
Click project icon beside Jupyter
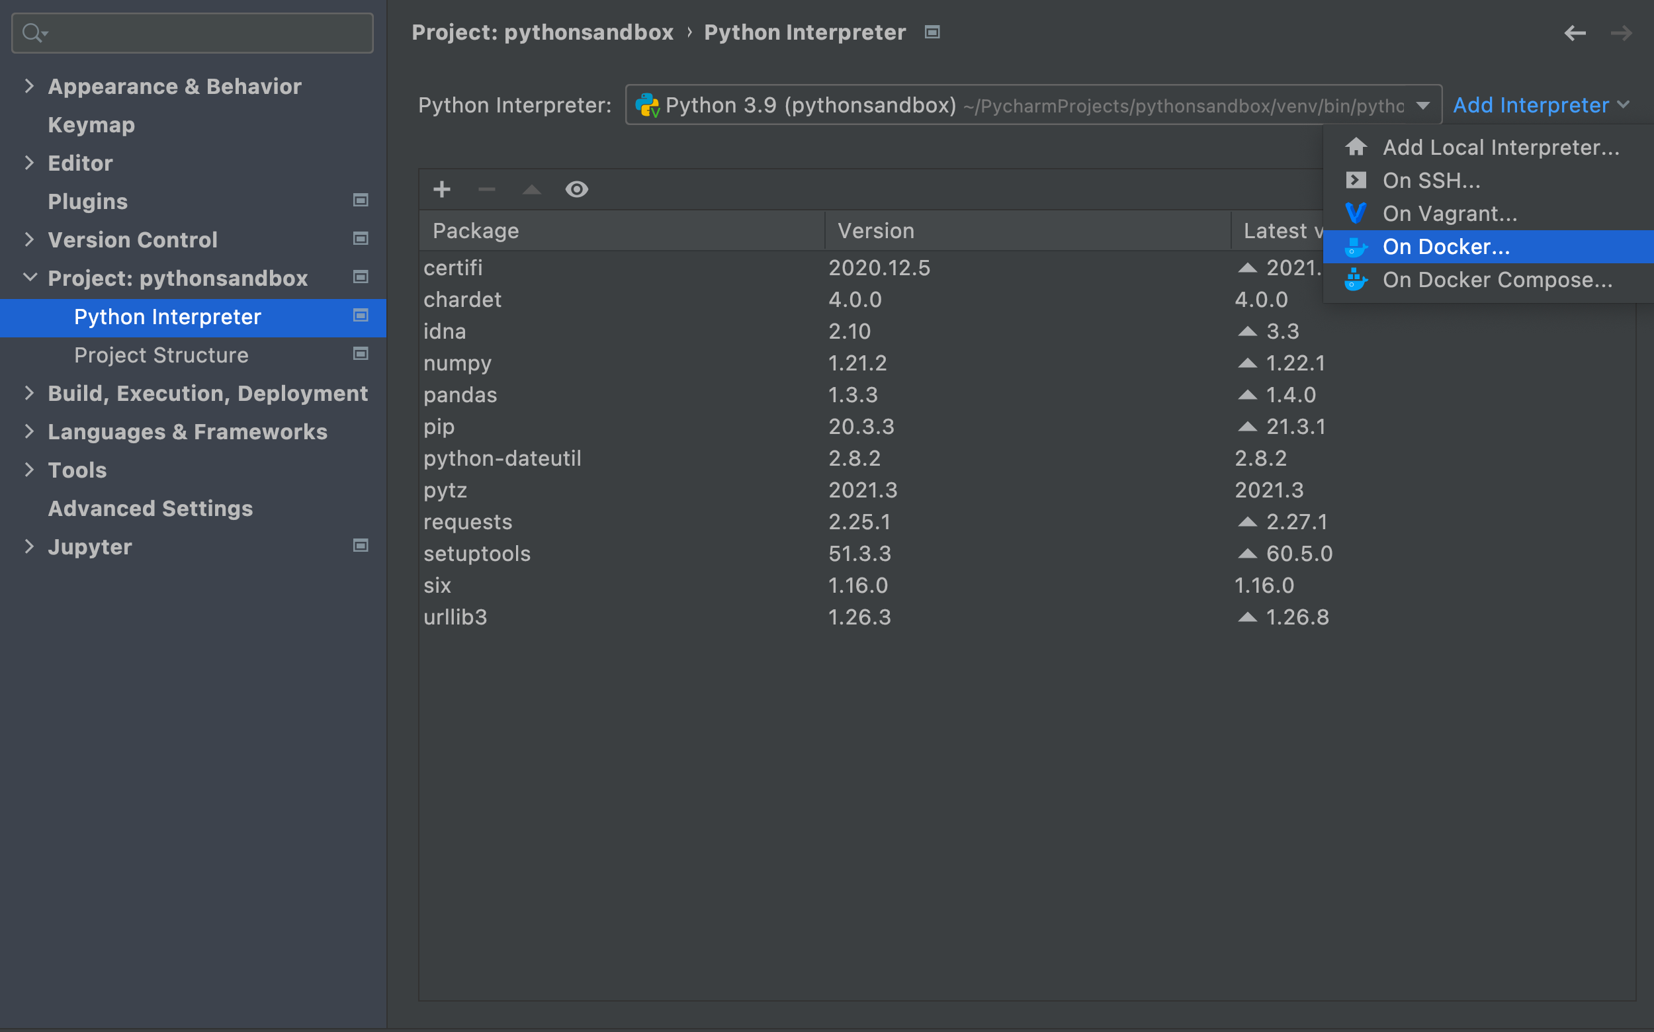[361, 545]
